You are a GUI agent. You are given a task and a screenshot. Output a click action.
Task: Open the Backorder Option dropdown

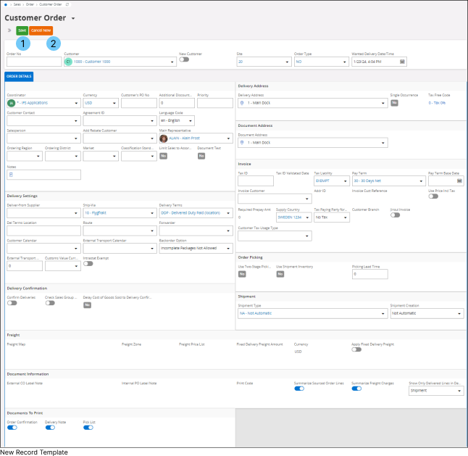point(228,248)
